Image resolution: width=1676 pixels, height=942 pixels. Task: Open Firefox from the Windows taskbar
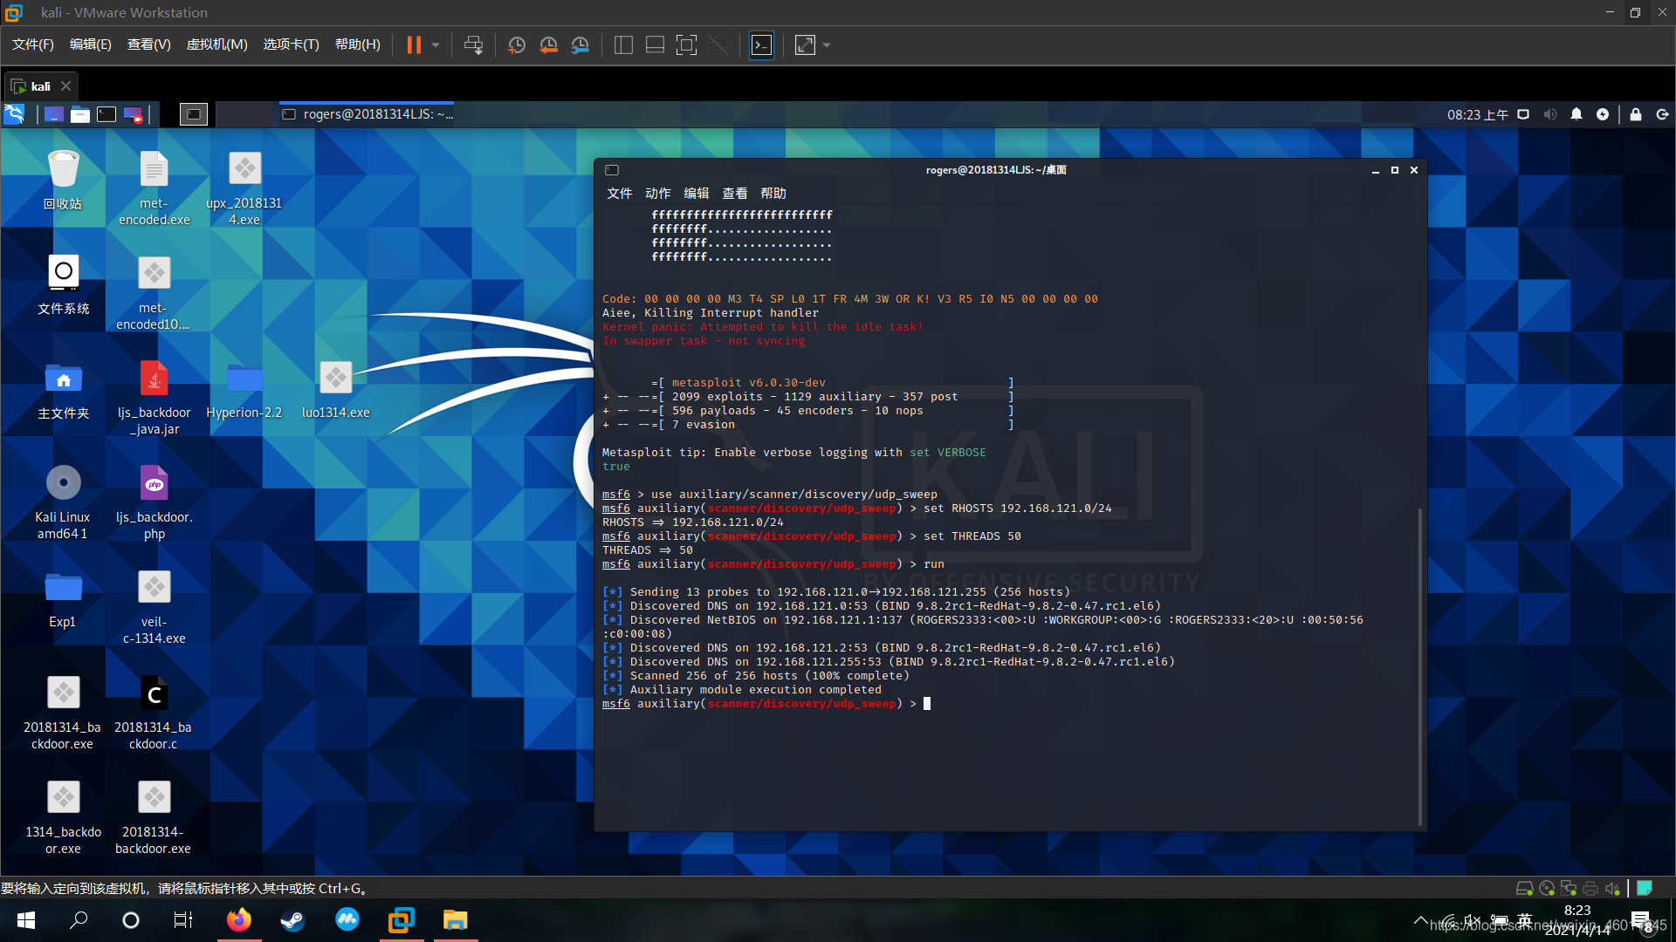[238, 920]
